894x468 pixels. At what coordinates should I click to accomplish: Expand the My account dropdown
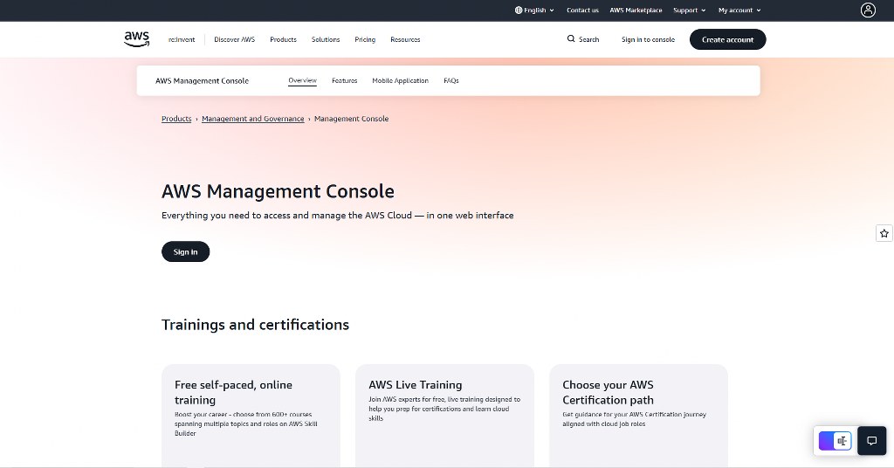pos(739,10)
